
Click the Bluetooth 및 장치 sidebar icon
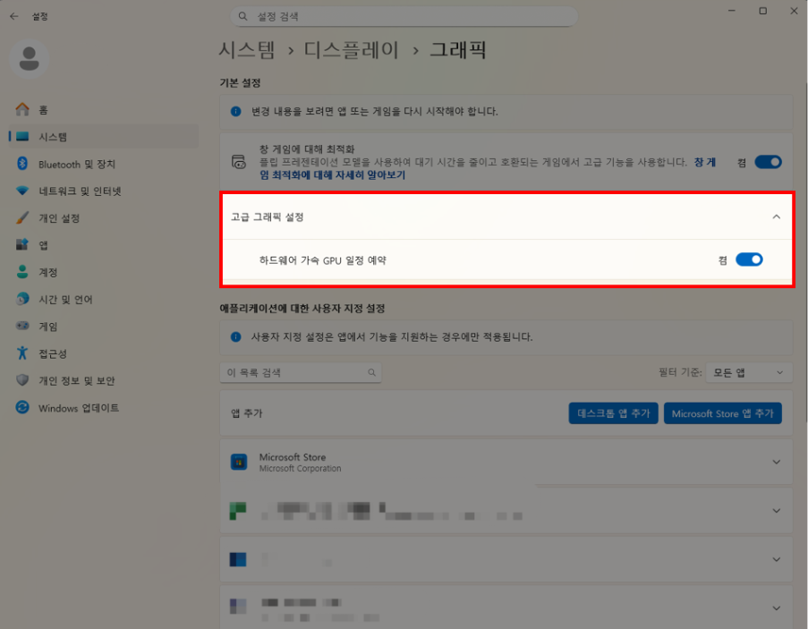click(22, 165)
